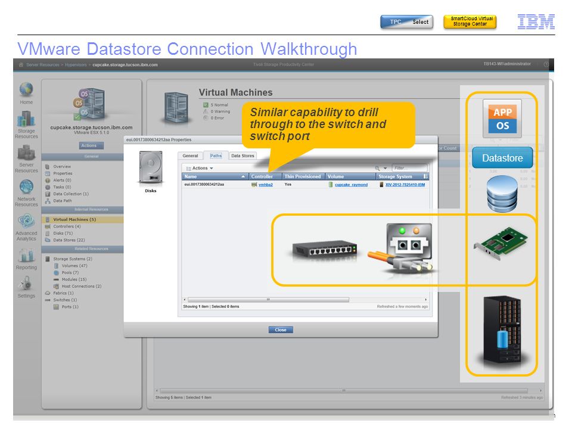Click the IBM logo on the slide
This screenshot has height=429, width=572.
(536, 21)
